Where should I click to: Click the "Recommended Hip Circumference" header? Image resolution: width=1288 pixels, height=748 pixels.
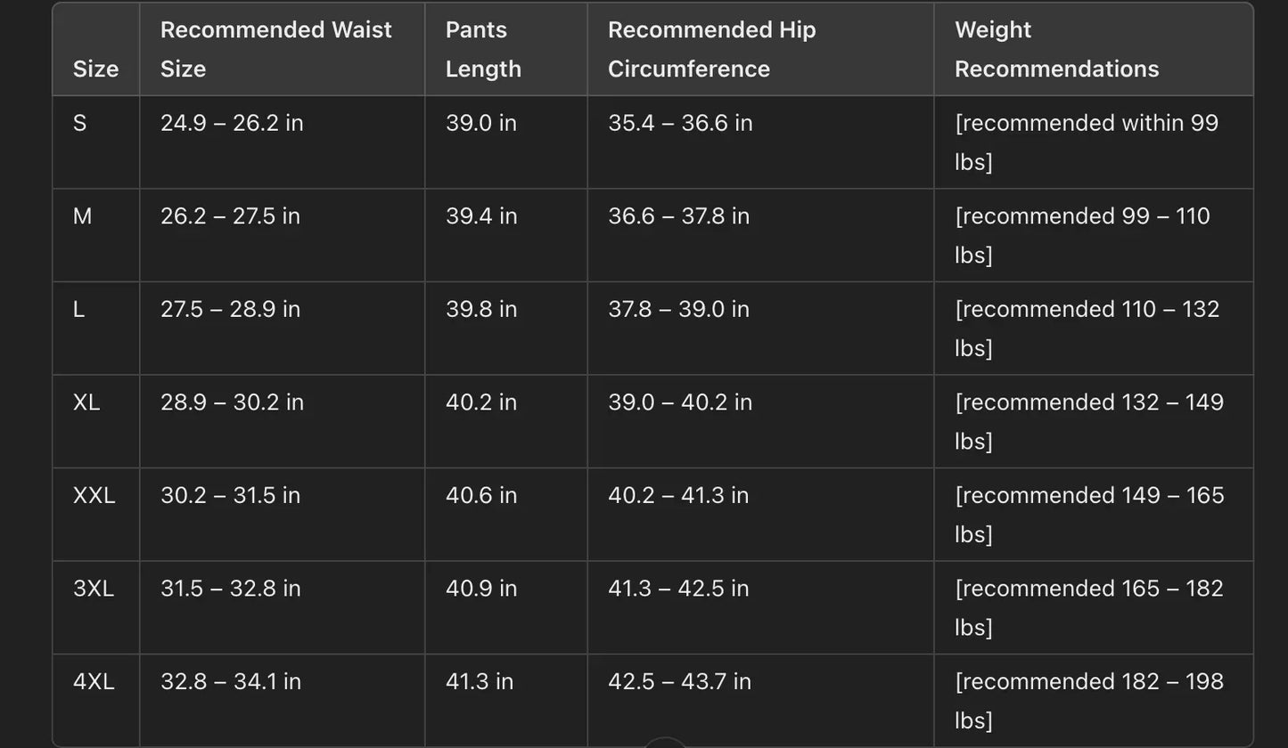(711, 49)
